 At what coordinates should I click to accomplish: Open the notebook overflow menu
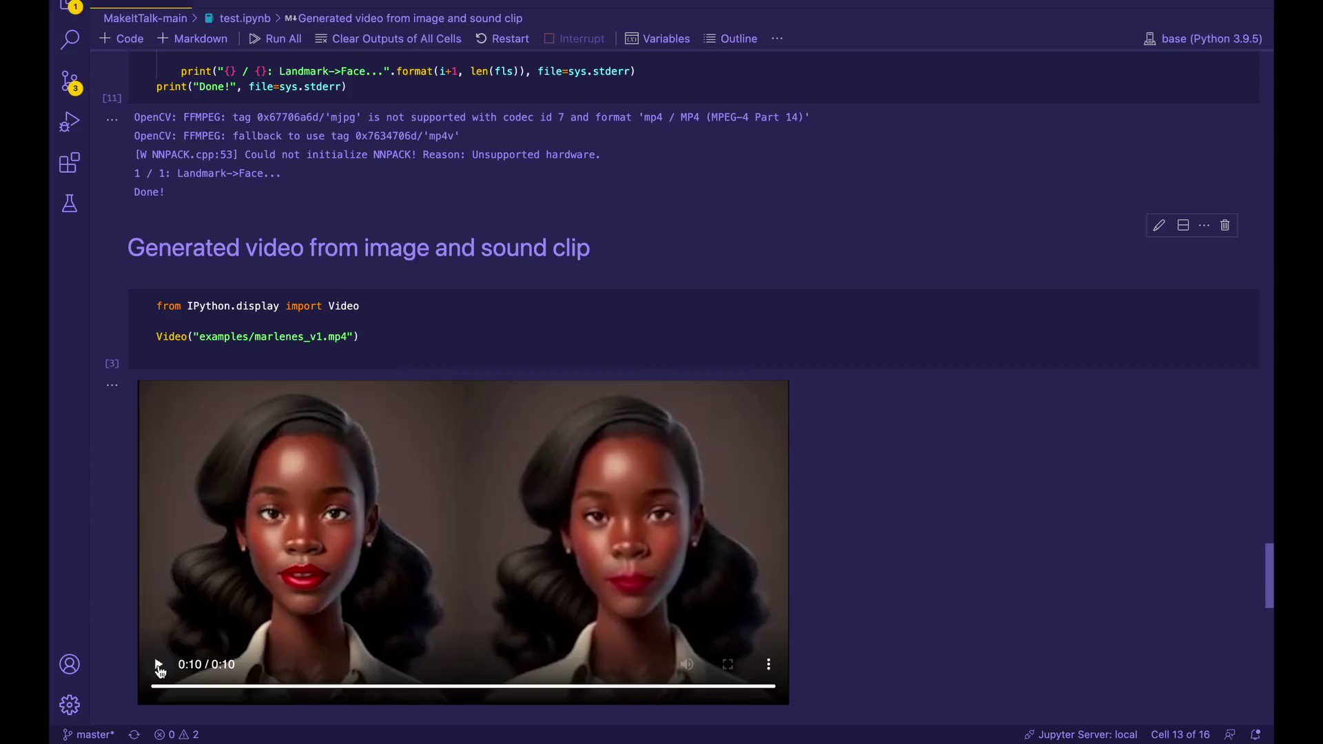(777, 39)
